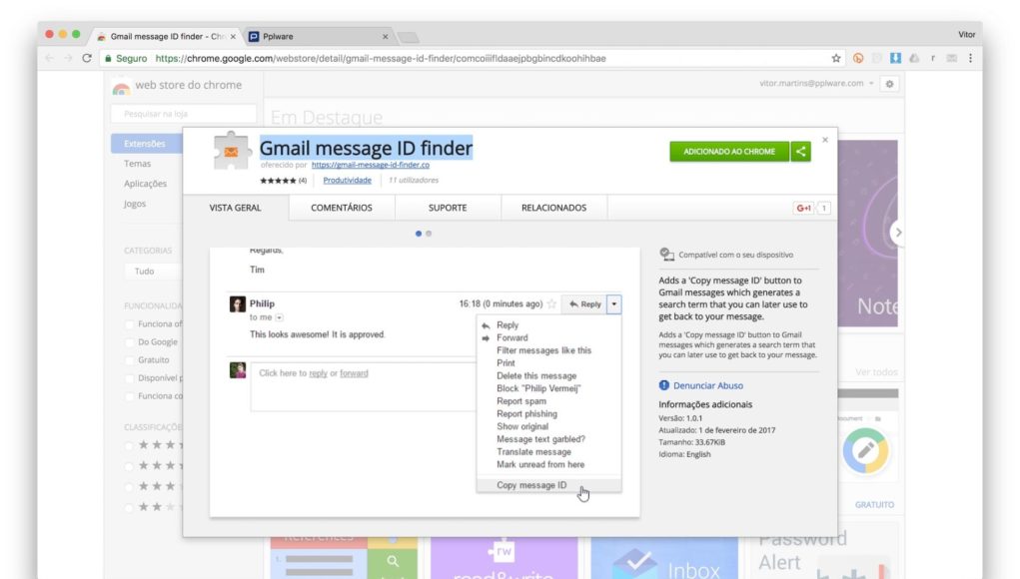Select the two-star rating filter

coord(128,507)
